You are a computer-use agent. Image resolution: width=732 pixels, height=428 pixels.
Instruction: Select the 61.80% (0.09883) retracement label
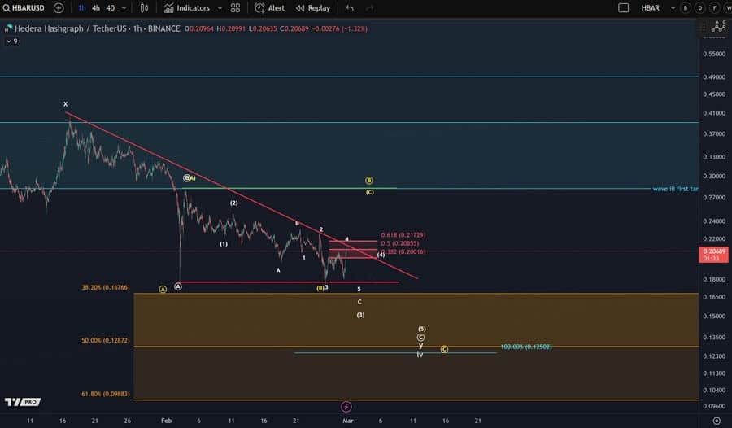[106, 394]
